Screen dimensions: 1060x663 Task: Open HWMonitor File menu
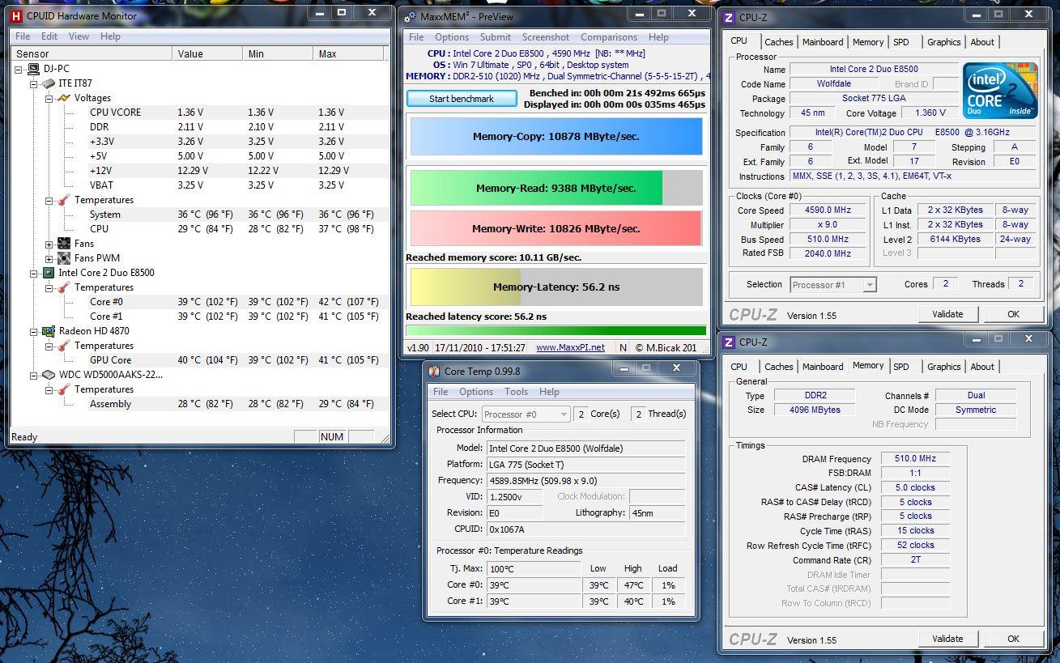[x=23, y=36]
